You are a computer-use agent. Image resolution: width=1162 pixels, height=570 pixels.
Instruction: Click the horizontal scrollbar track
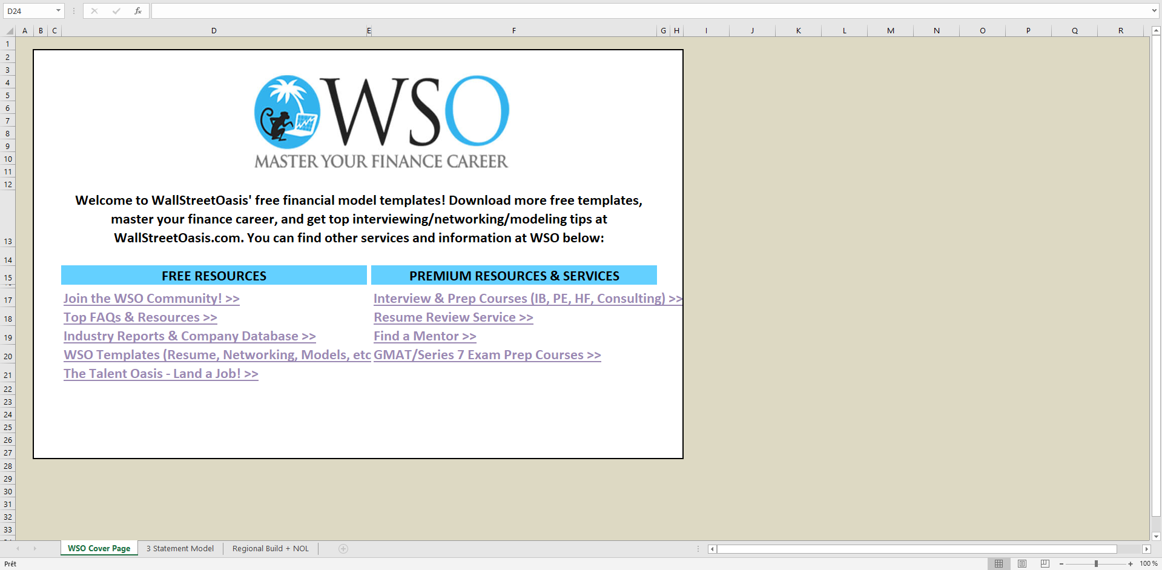click(x=917, y=549)
